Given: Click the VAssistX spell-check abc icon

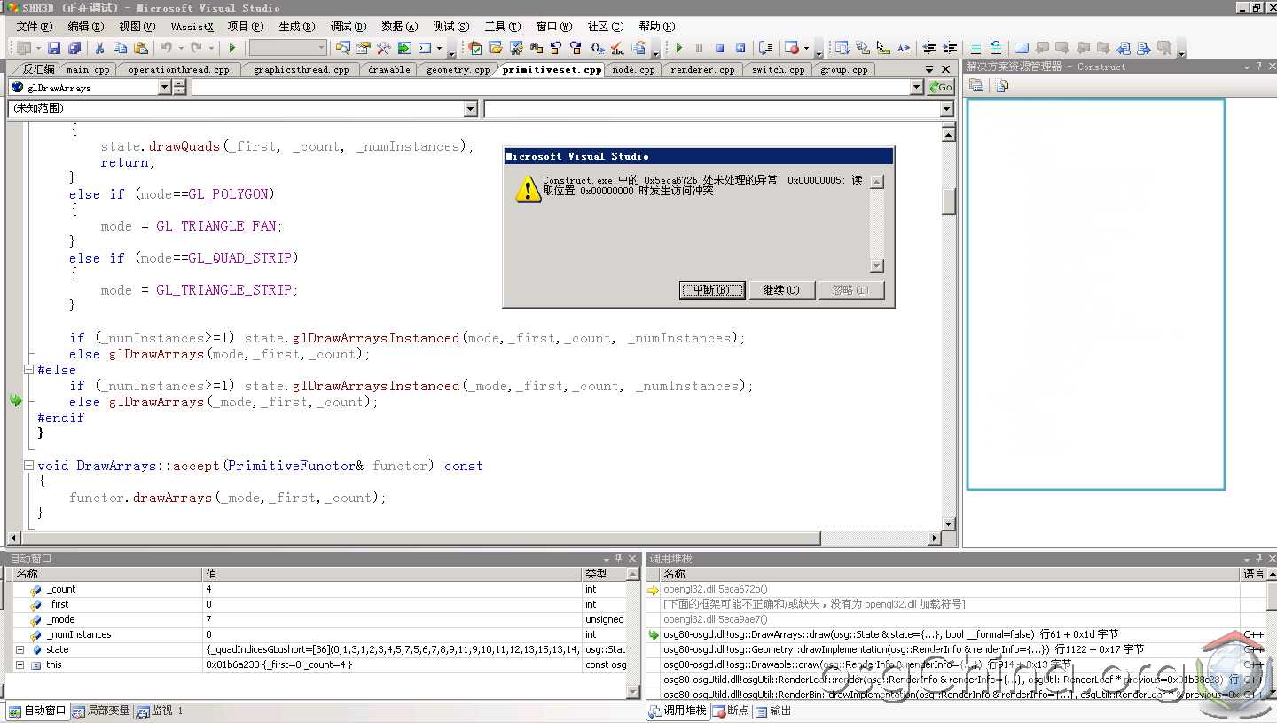Looking at the screenshot, I should [x=617, y=49].
